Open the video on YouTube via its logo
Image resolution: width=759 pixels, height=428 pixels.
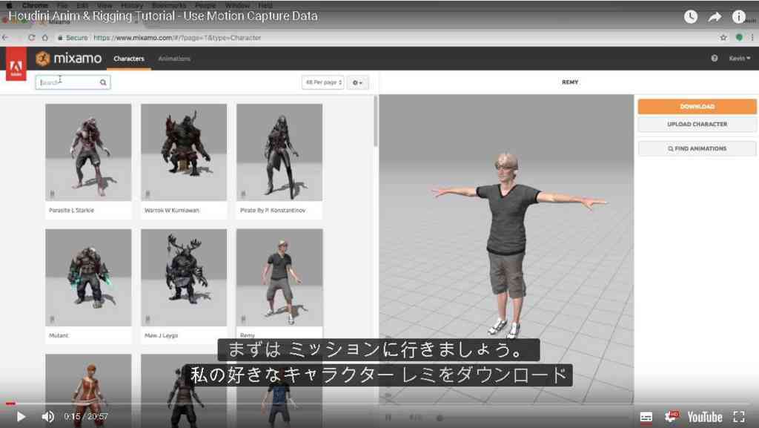coord(705,417)
